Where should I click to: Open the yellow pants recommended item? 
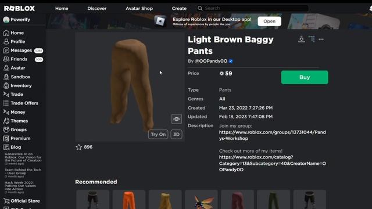click(165, 200)
